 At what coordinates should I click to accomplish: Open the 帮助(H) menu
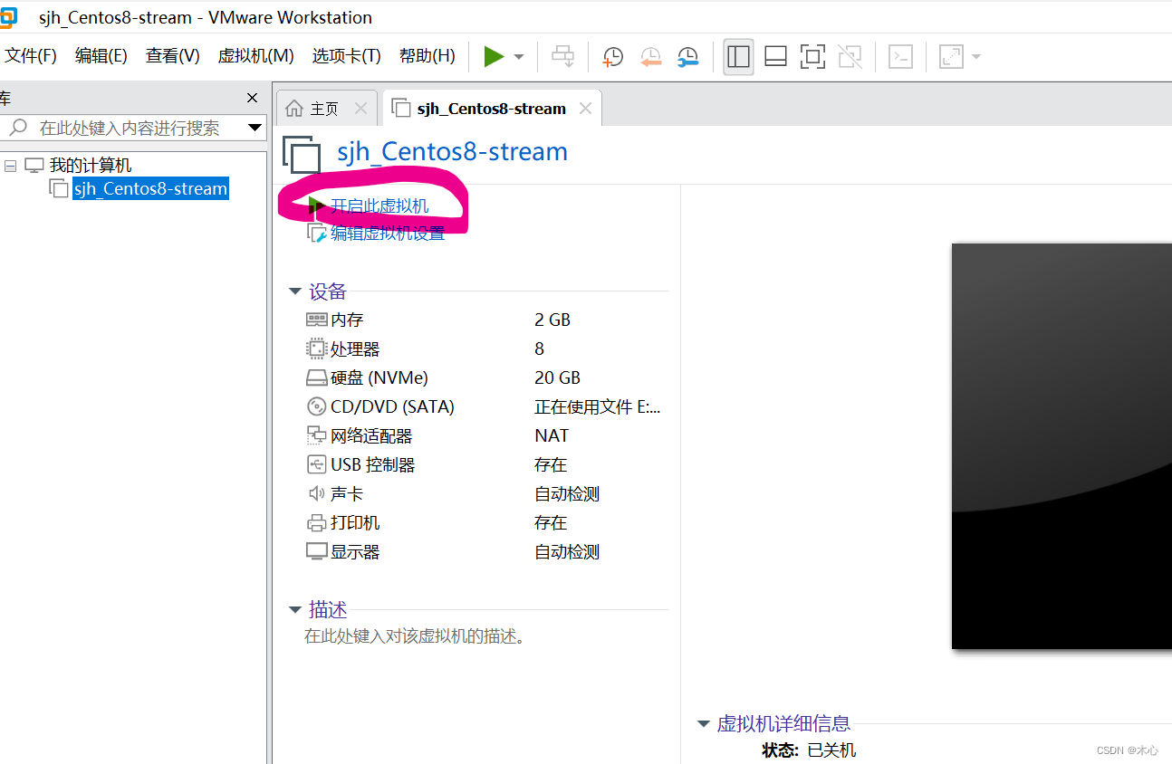pos(427,56)
